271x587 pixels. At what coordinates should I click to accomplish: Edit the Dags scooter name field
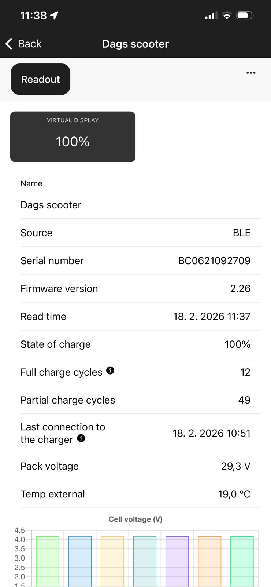pos(51,205)
